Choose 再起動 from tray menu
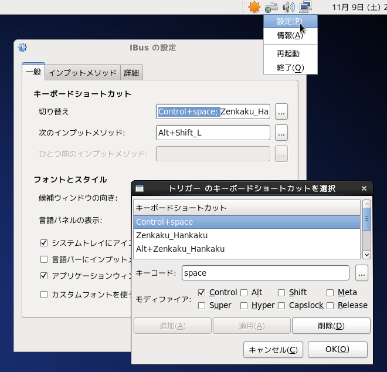Viewport: 387px width, 372px height. pos(290,53)
